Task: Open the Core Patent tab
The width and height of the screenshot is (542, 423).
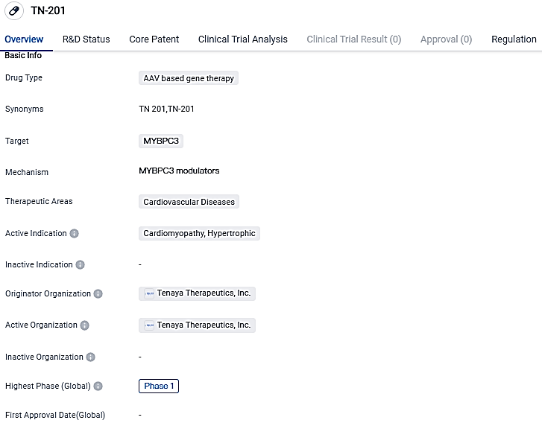Action: pyautogui.click(x=154, y=39)
